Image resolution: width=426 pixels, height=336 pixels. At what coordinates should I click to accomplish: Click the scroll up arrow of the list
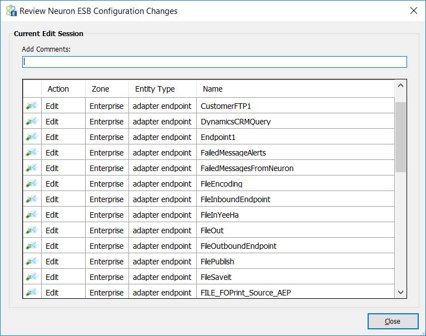tap(400, 86)
